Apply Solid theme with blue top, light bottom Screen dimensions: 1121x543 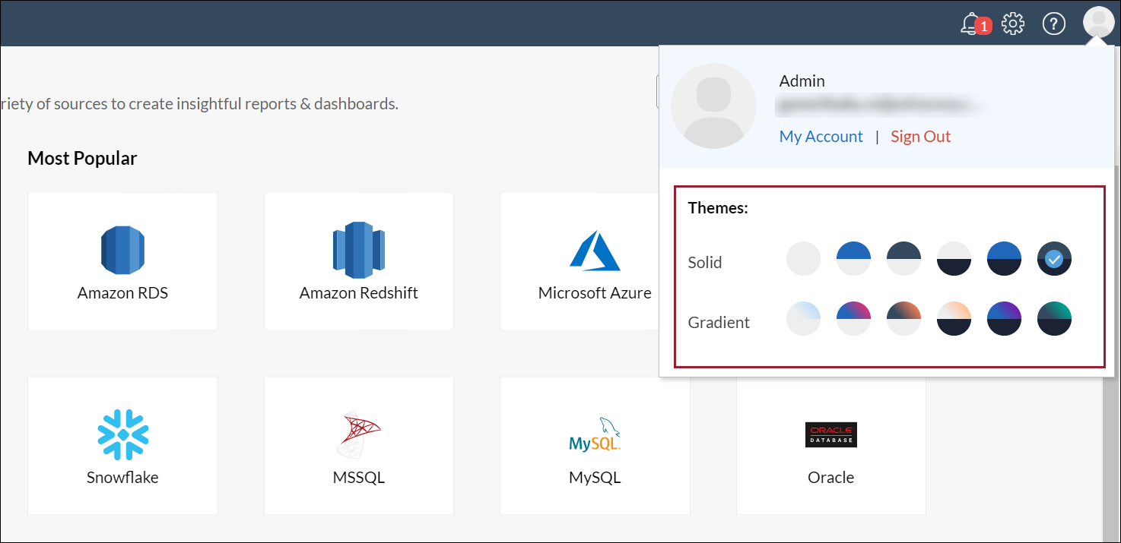(x=853, y=259)
